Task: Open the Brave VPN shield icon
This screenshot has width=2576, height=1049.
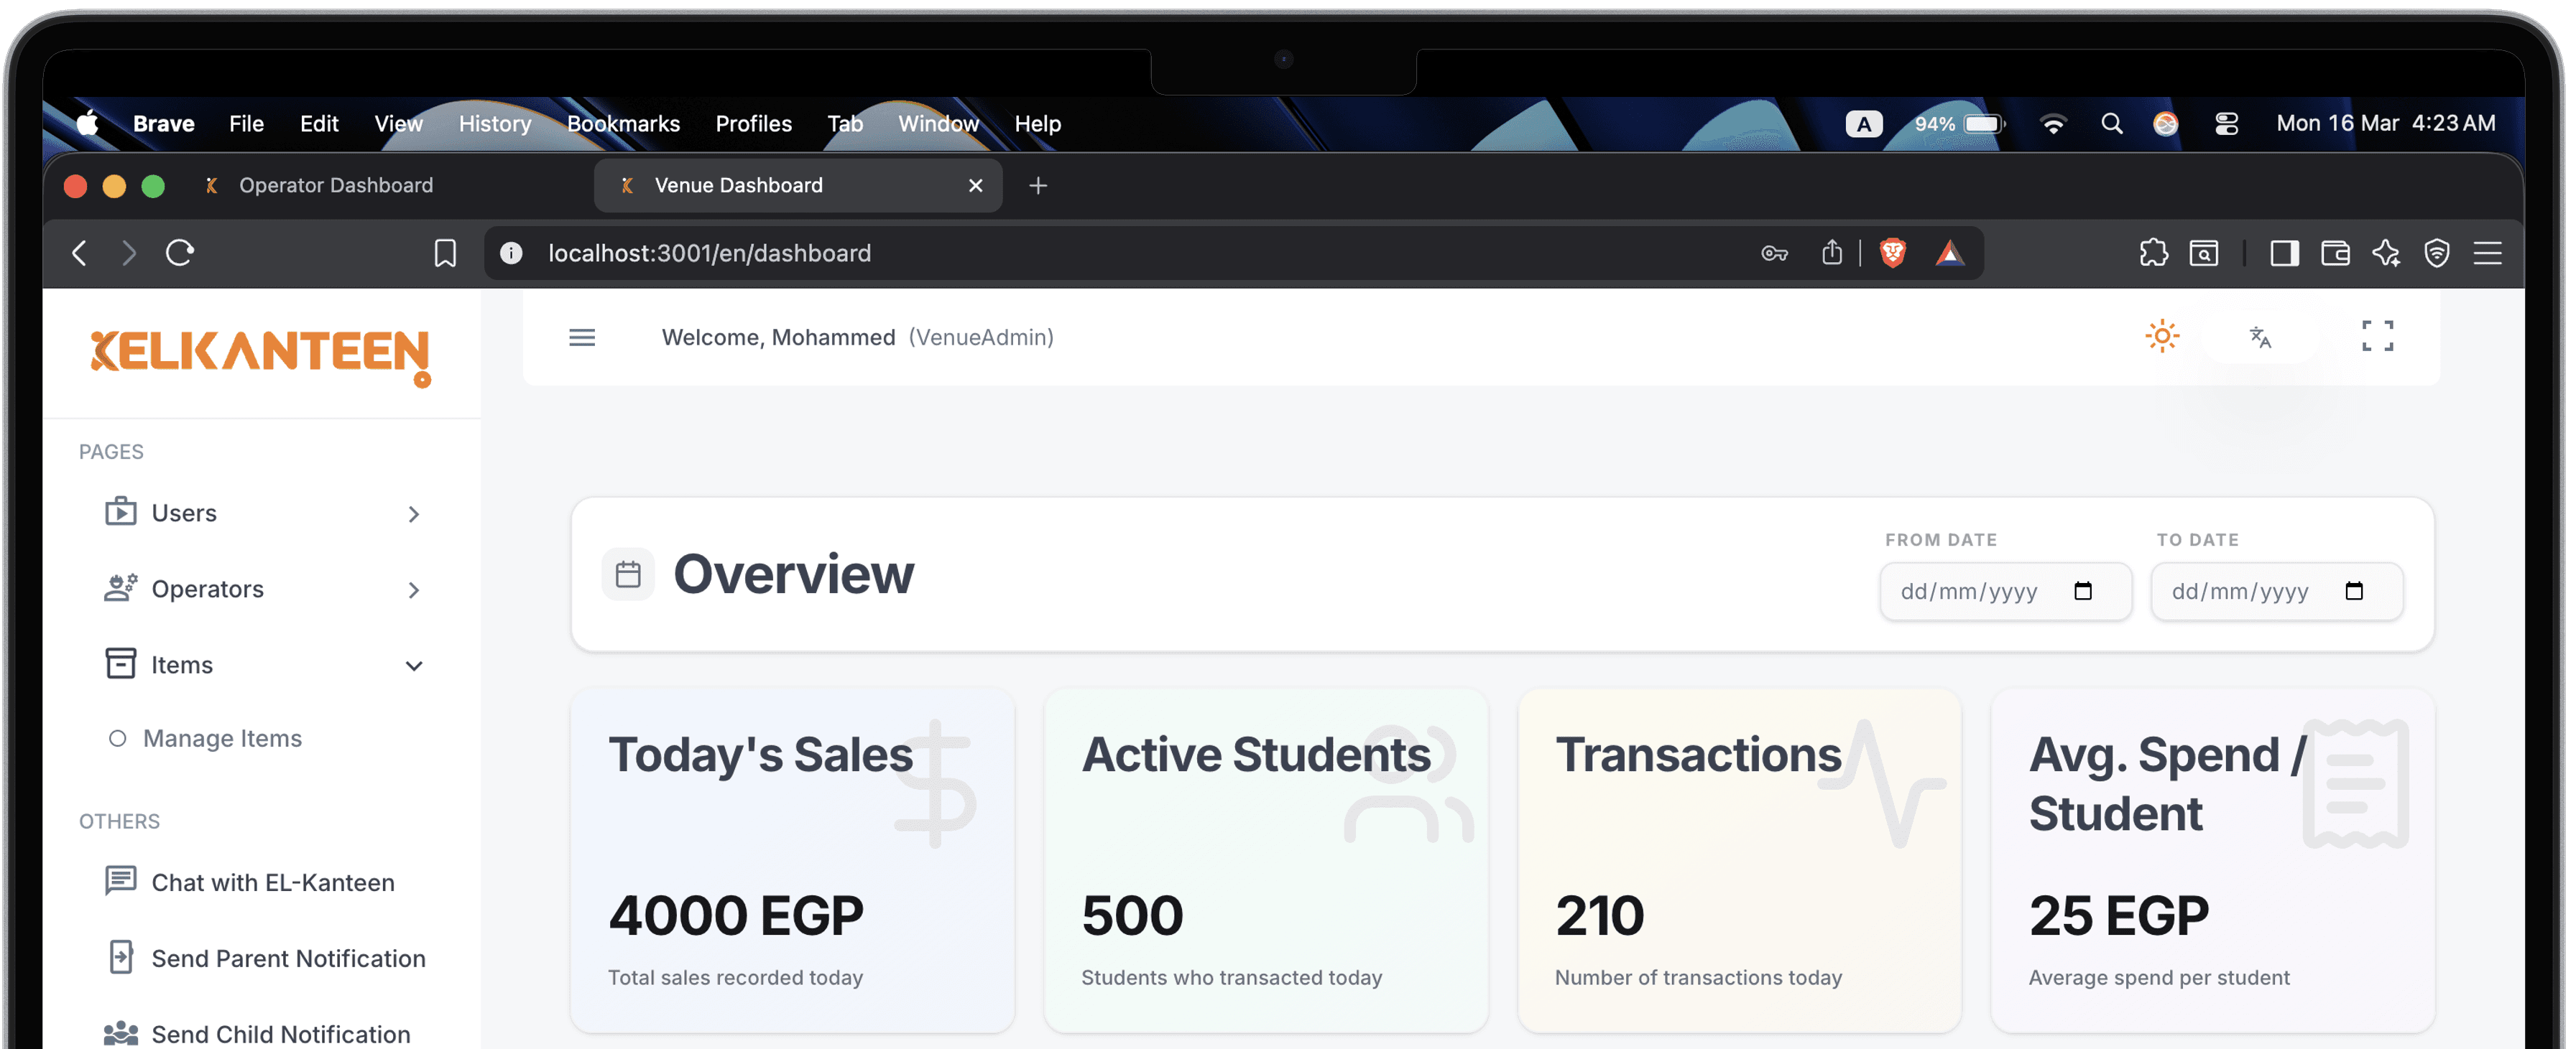Action: (x=2437, y=253)
